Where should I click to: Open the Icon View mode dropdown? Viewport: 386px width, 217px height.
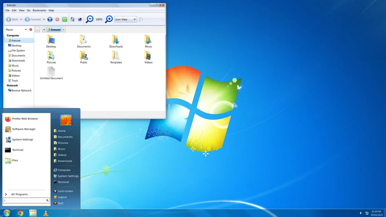tap(125, 19)
